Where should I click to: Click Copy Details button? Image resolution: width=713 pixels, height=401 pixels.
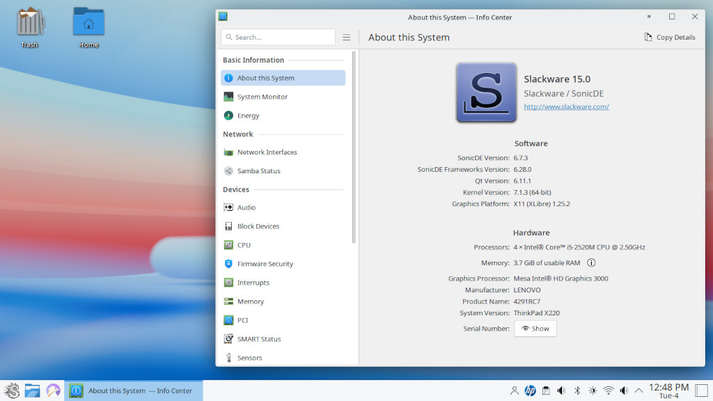(670, 38)
